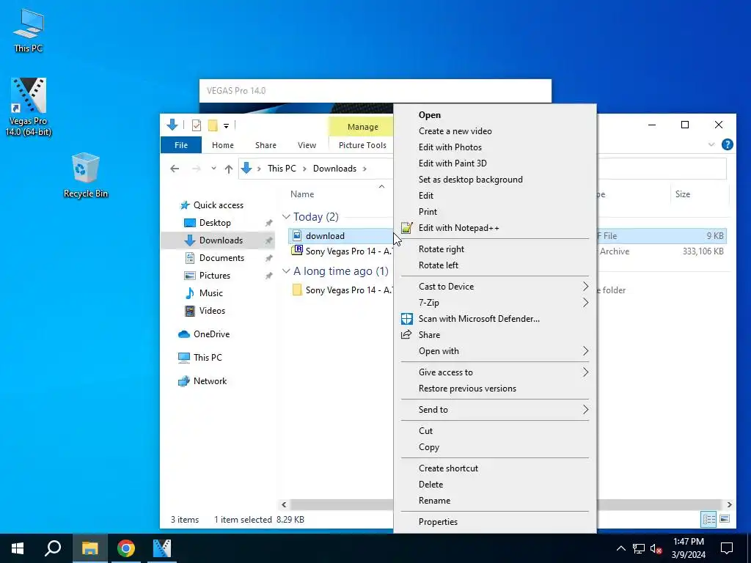Viewport: 751px width, 563px height.
Task: Select Downloads in navigation pane
Action: [x=221, y=240]
